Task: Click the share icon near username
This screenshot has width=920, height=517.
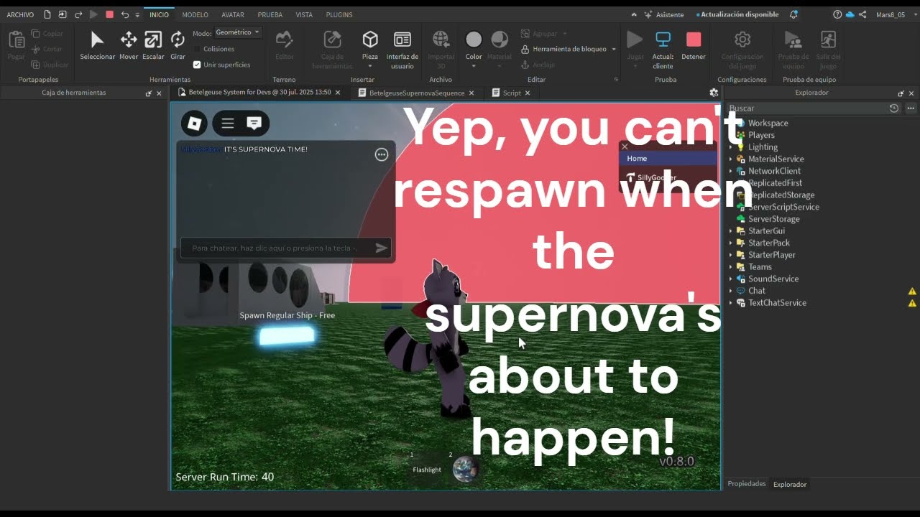Action: [x=862, y=14]
